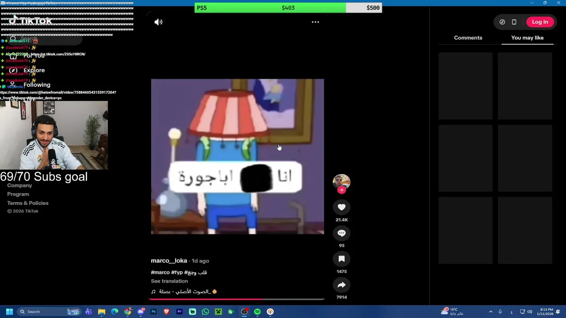The image size is (566, 318).
Task: Open the Program footer link
Action: point(18,194)
